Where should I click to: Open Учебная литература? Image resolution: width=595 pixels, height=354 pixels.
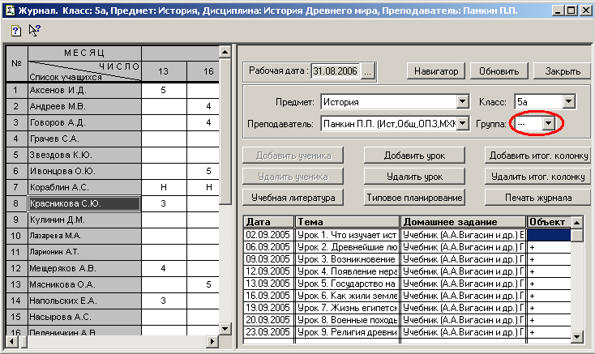point(293,198)
